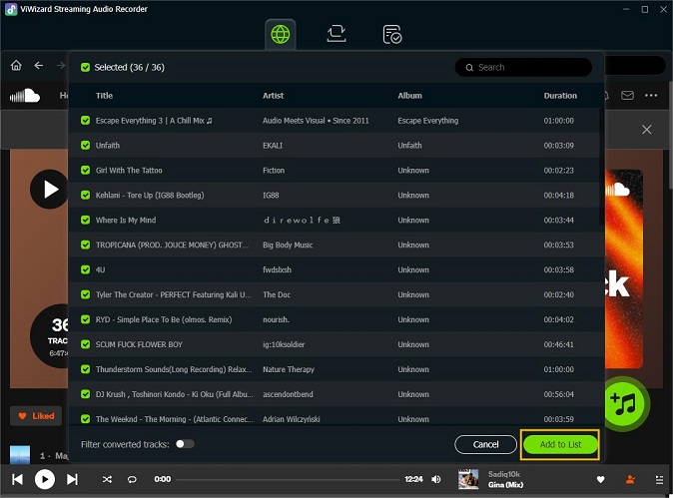Uncheck RYD - Simple Place To Be
The image size is (673, 498).
coord(86,319)
